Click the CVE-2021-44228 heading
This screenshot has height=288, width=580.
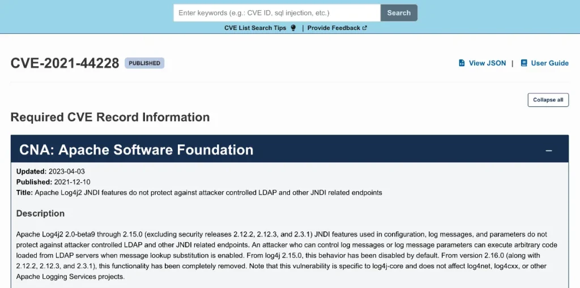pos(65,63)
